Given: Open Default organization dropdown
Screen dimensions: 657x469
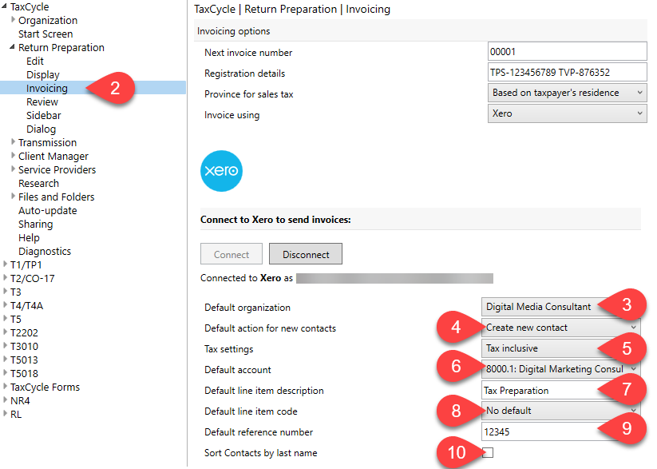Looking at the screenshot, I should tap(560, 307).
